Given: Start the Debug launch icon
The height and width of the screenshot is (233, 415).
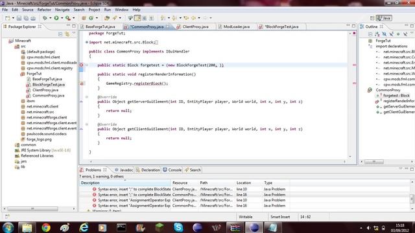Looking at the screenshot, I should (45, 18).
